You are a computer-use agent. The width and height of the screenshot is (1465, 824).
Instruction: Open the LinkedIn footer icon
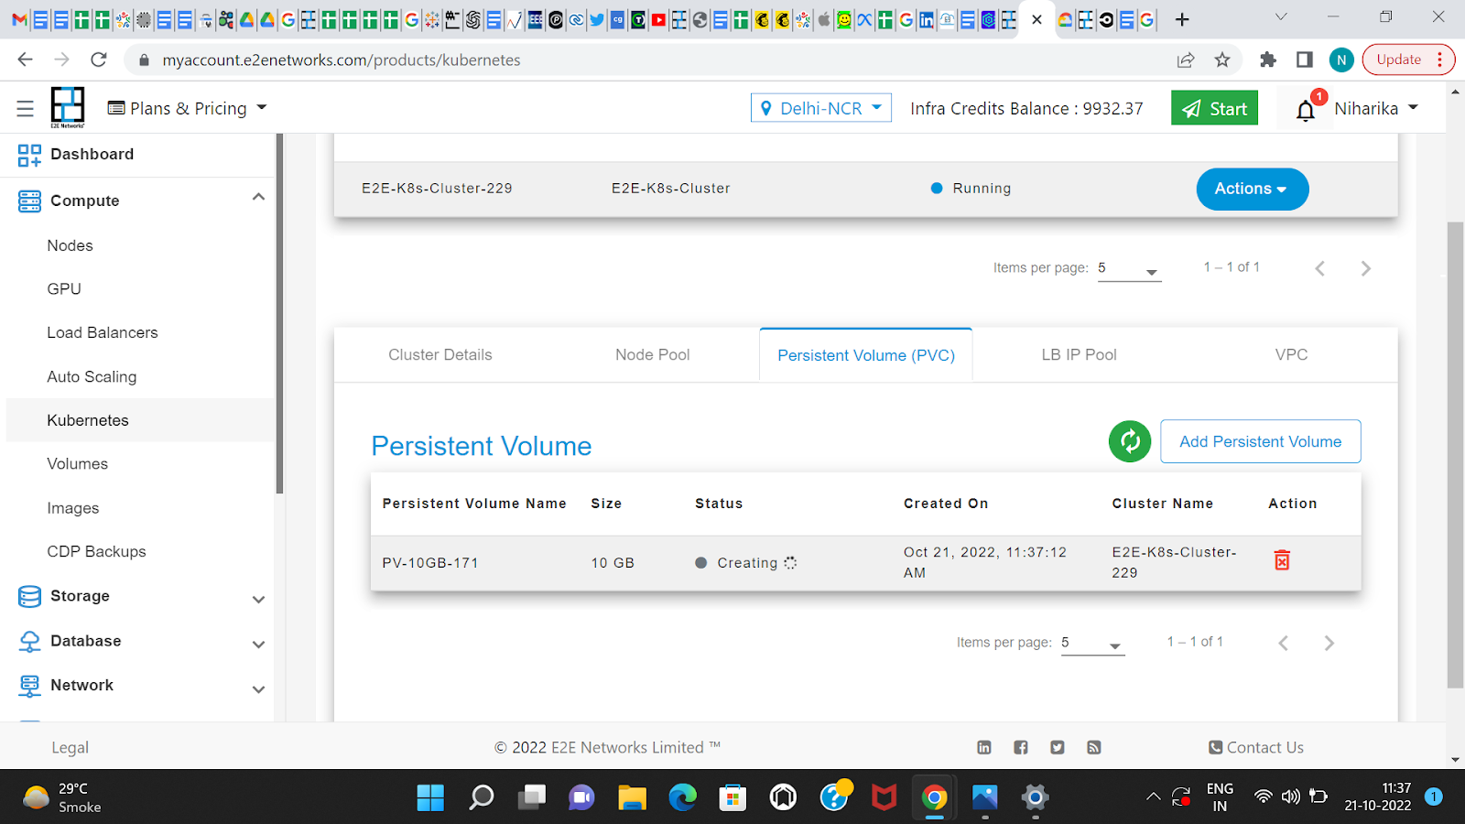pyautogui.click(x=984, y=748)
